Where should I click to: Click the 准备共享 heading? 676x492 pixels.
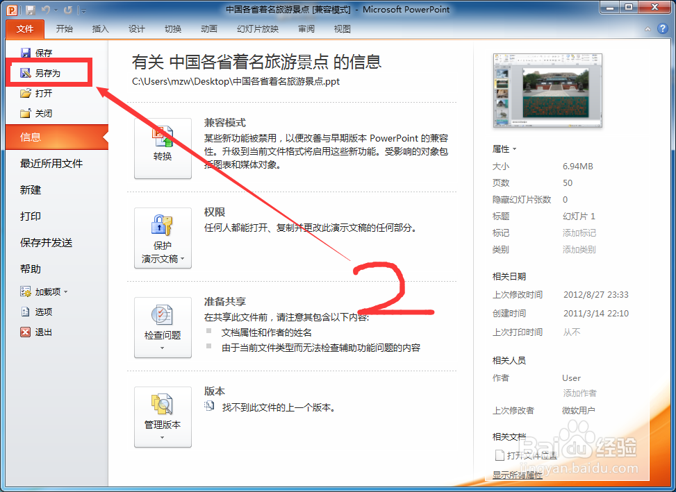pyautogui.click(x=224, y=302)
